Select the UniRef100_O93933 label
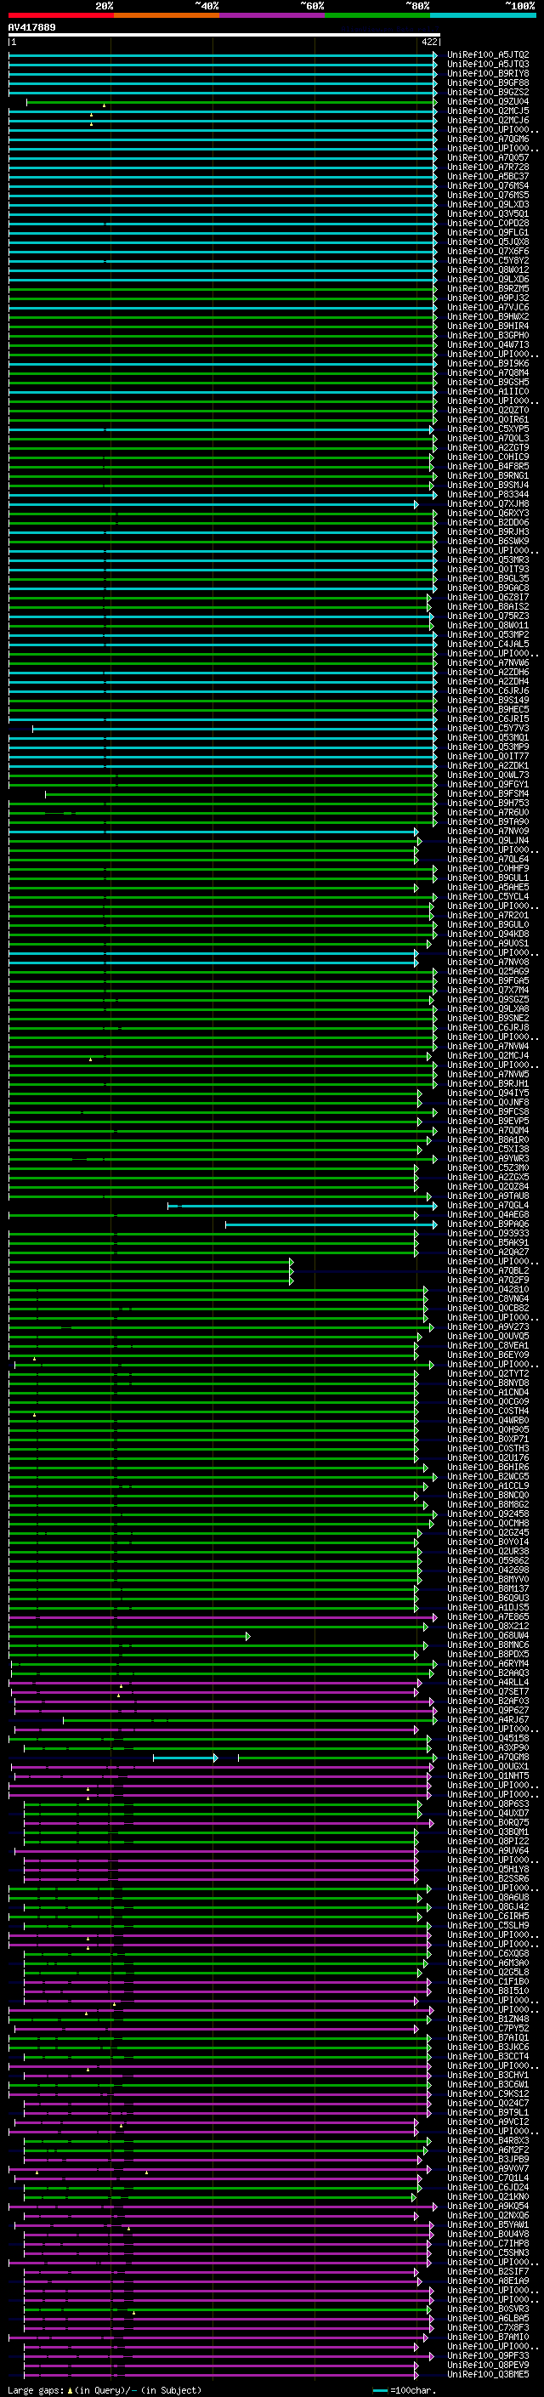Viewport: 544px width, 2397px height. 488,1234
